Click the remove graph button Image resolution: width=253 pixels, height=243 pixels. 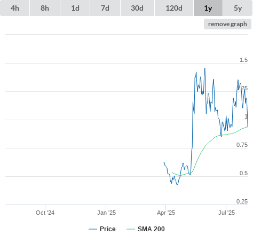pos(227,24)
